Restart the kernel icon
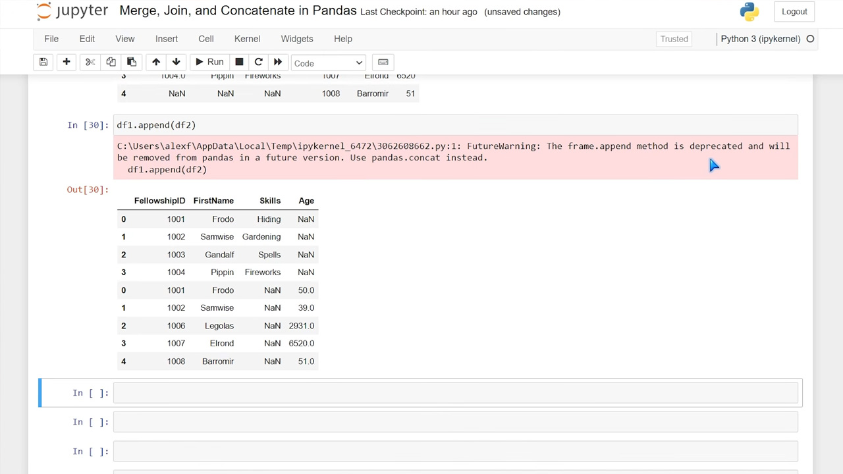 pos(259,62)
